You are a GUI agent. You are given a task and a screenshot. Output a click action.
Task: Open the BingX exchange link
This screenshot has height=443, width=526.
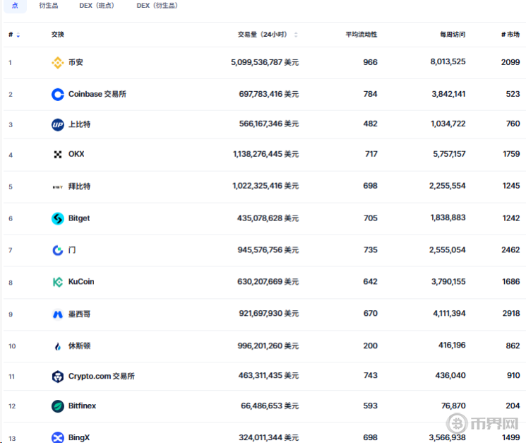(79, 437)
